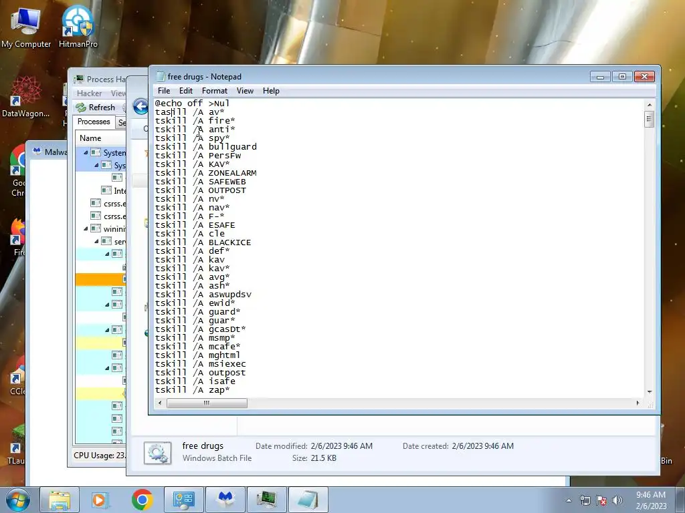Image resolution: width=685 pixels, height=513 pixels.
Task: Click the Size 21.5 KB value
Action: click(x=324, y=458)
